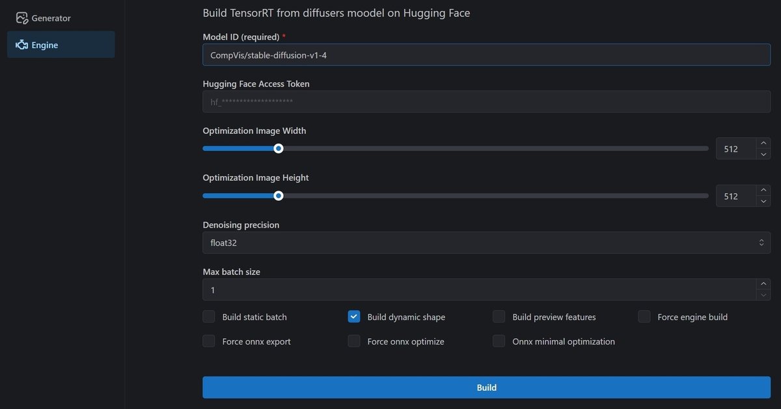This screenshot has width=781, height=409.
Task: Click the 'Build TensorRT from diffusers' heading
Action: coord(336,13)
